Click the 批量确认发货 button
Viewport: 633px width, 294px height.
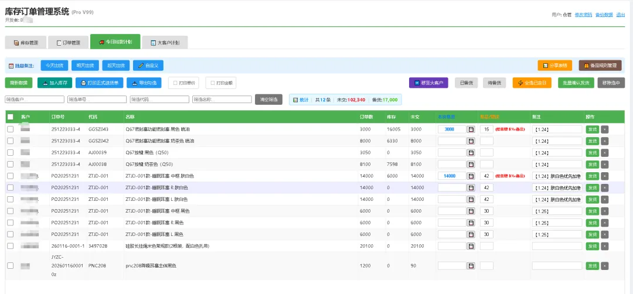(576, 83)
